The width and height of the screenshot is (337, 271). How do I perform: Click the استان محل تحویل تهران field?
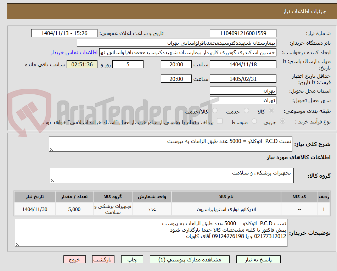pyautogui.click(x=243, y=91)
